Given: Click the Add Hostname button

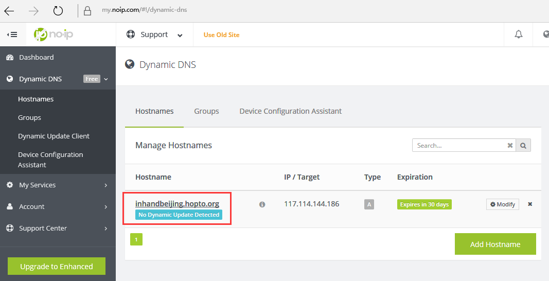Looking at the screenshot, I should coord(495,244).
